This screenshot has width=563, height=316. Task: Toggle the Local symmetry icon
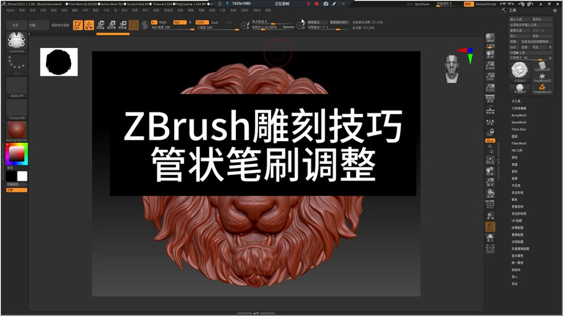tap(490, 122)
